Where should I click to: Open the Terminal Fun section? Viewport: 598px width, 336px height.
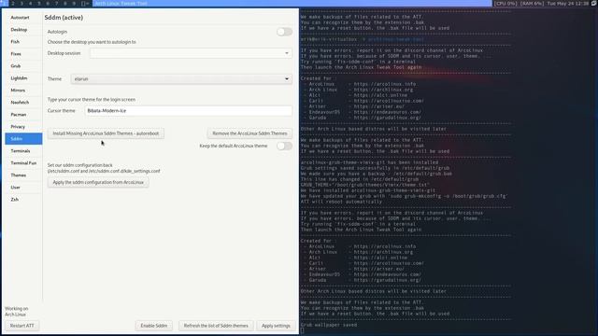[x=23, y=163]
